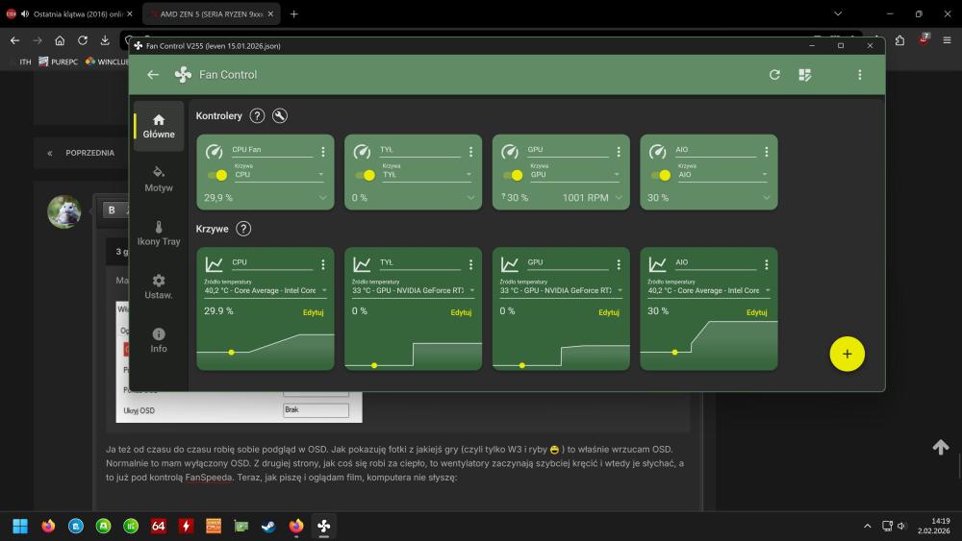Screen dimensions: 962x541
Task: Show hidden tray icons chevron
Action: 867,526
